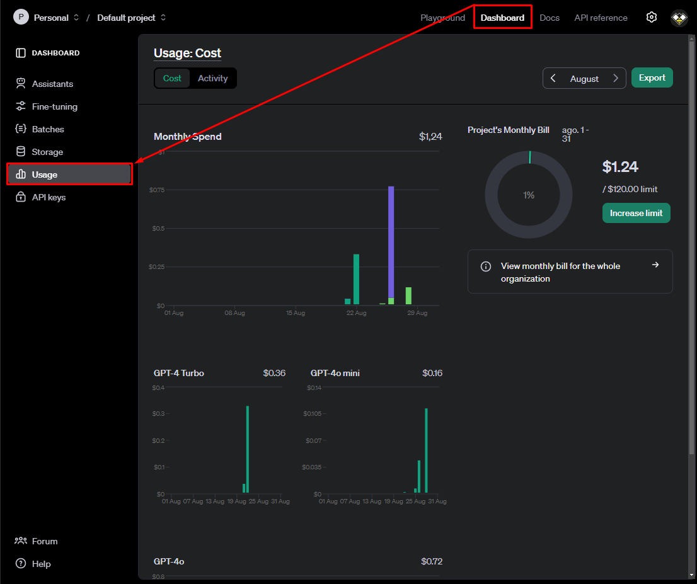Open the Default project switcher
Screen dimensions: 697x584
coord(132,18)
